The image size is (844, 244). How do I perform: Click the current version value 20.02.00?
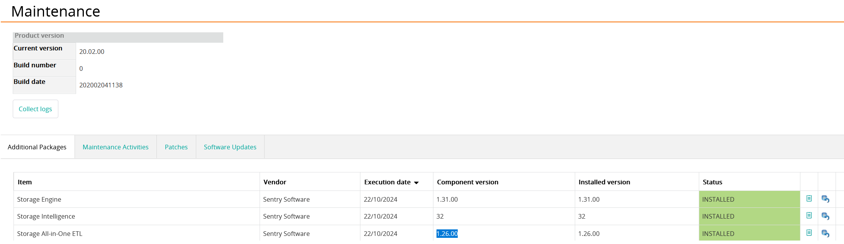point(92,52)
